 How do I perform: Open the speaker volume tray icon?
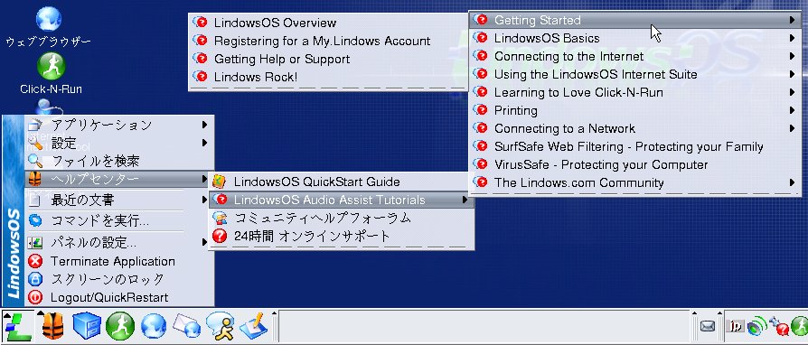(x=756, y=326)
